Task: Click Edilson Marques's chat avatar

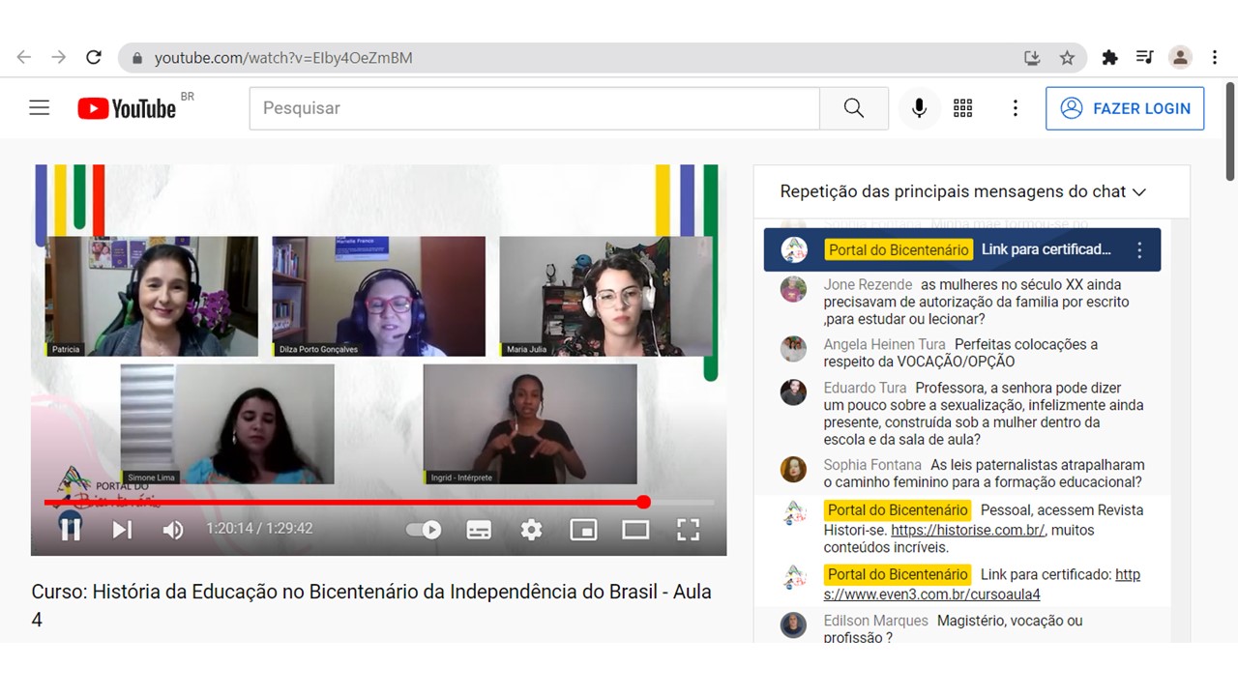Action: (x=793, y=624)
